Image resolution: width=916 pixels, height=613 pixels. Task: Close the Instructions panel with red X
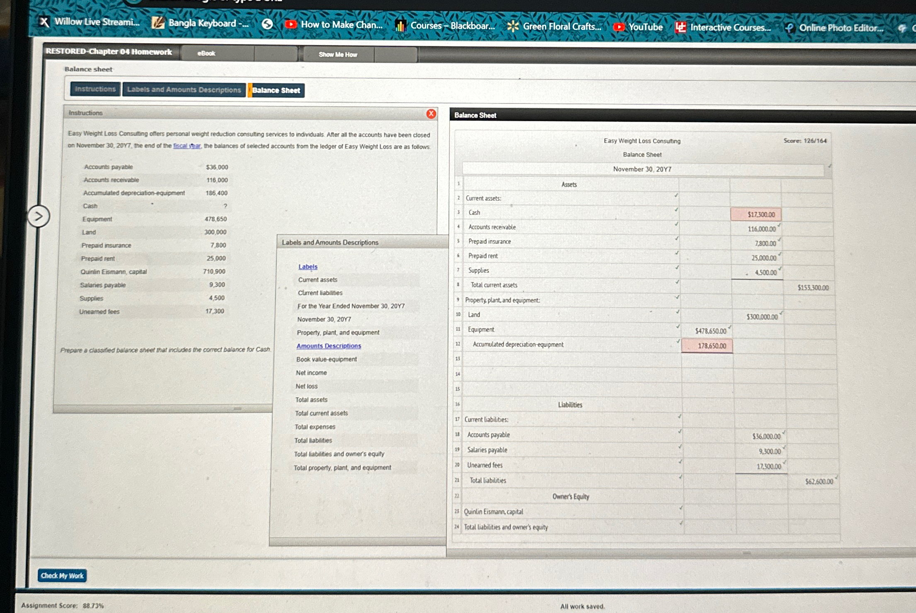point(431,114)
